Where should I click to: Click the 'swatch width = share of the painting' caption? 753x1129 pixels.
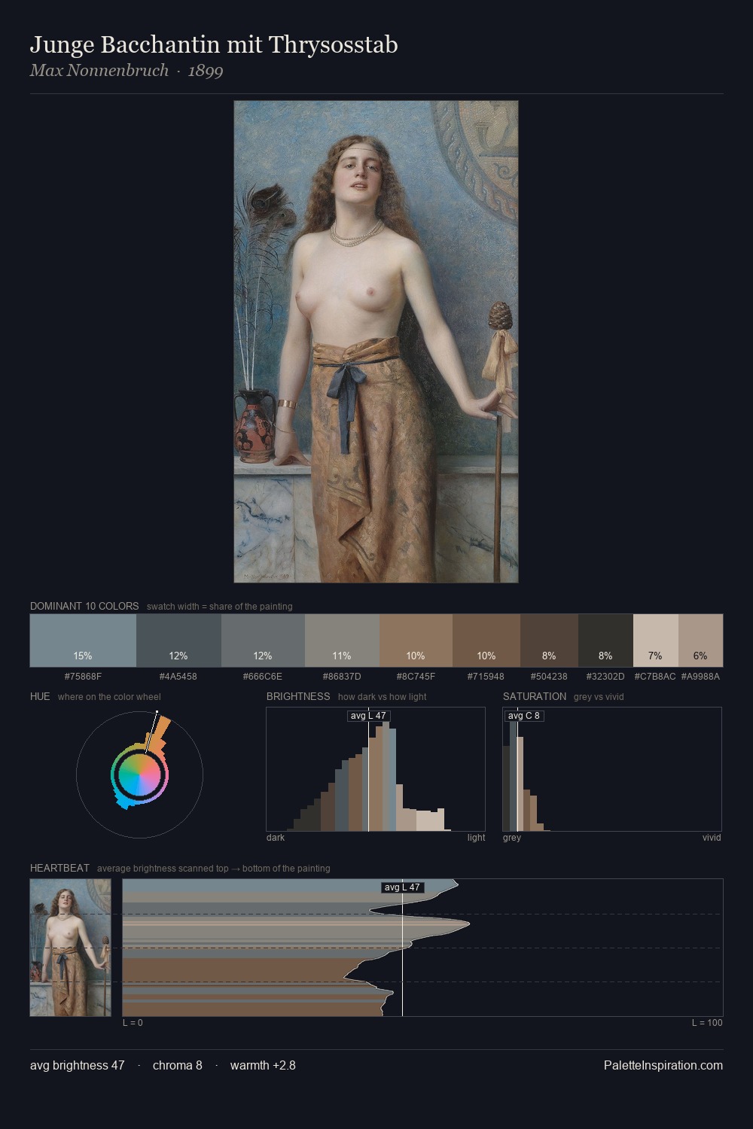[x=220, y=607]
